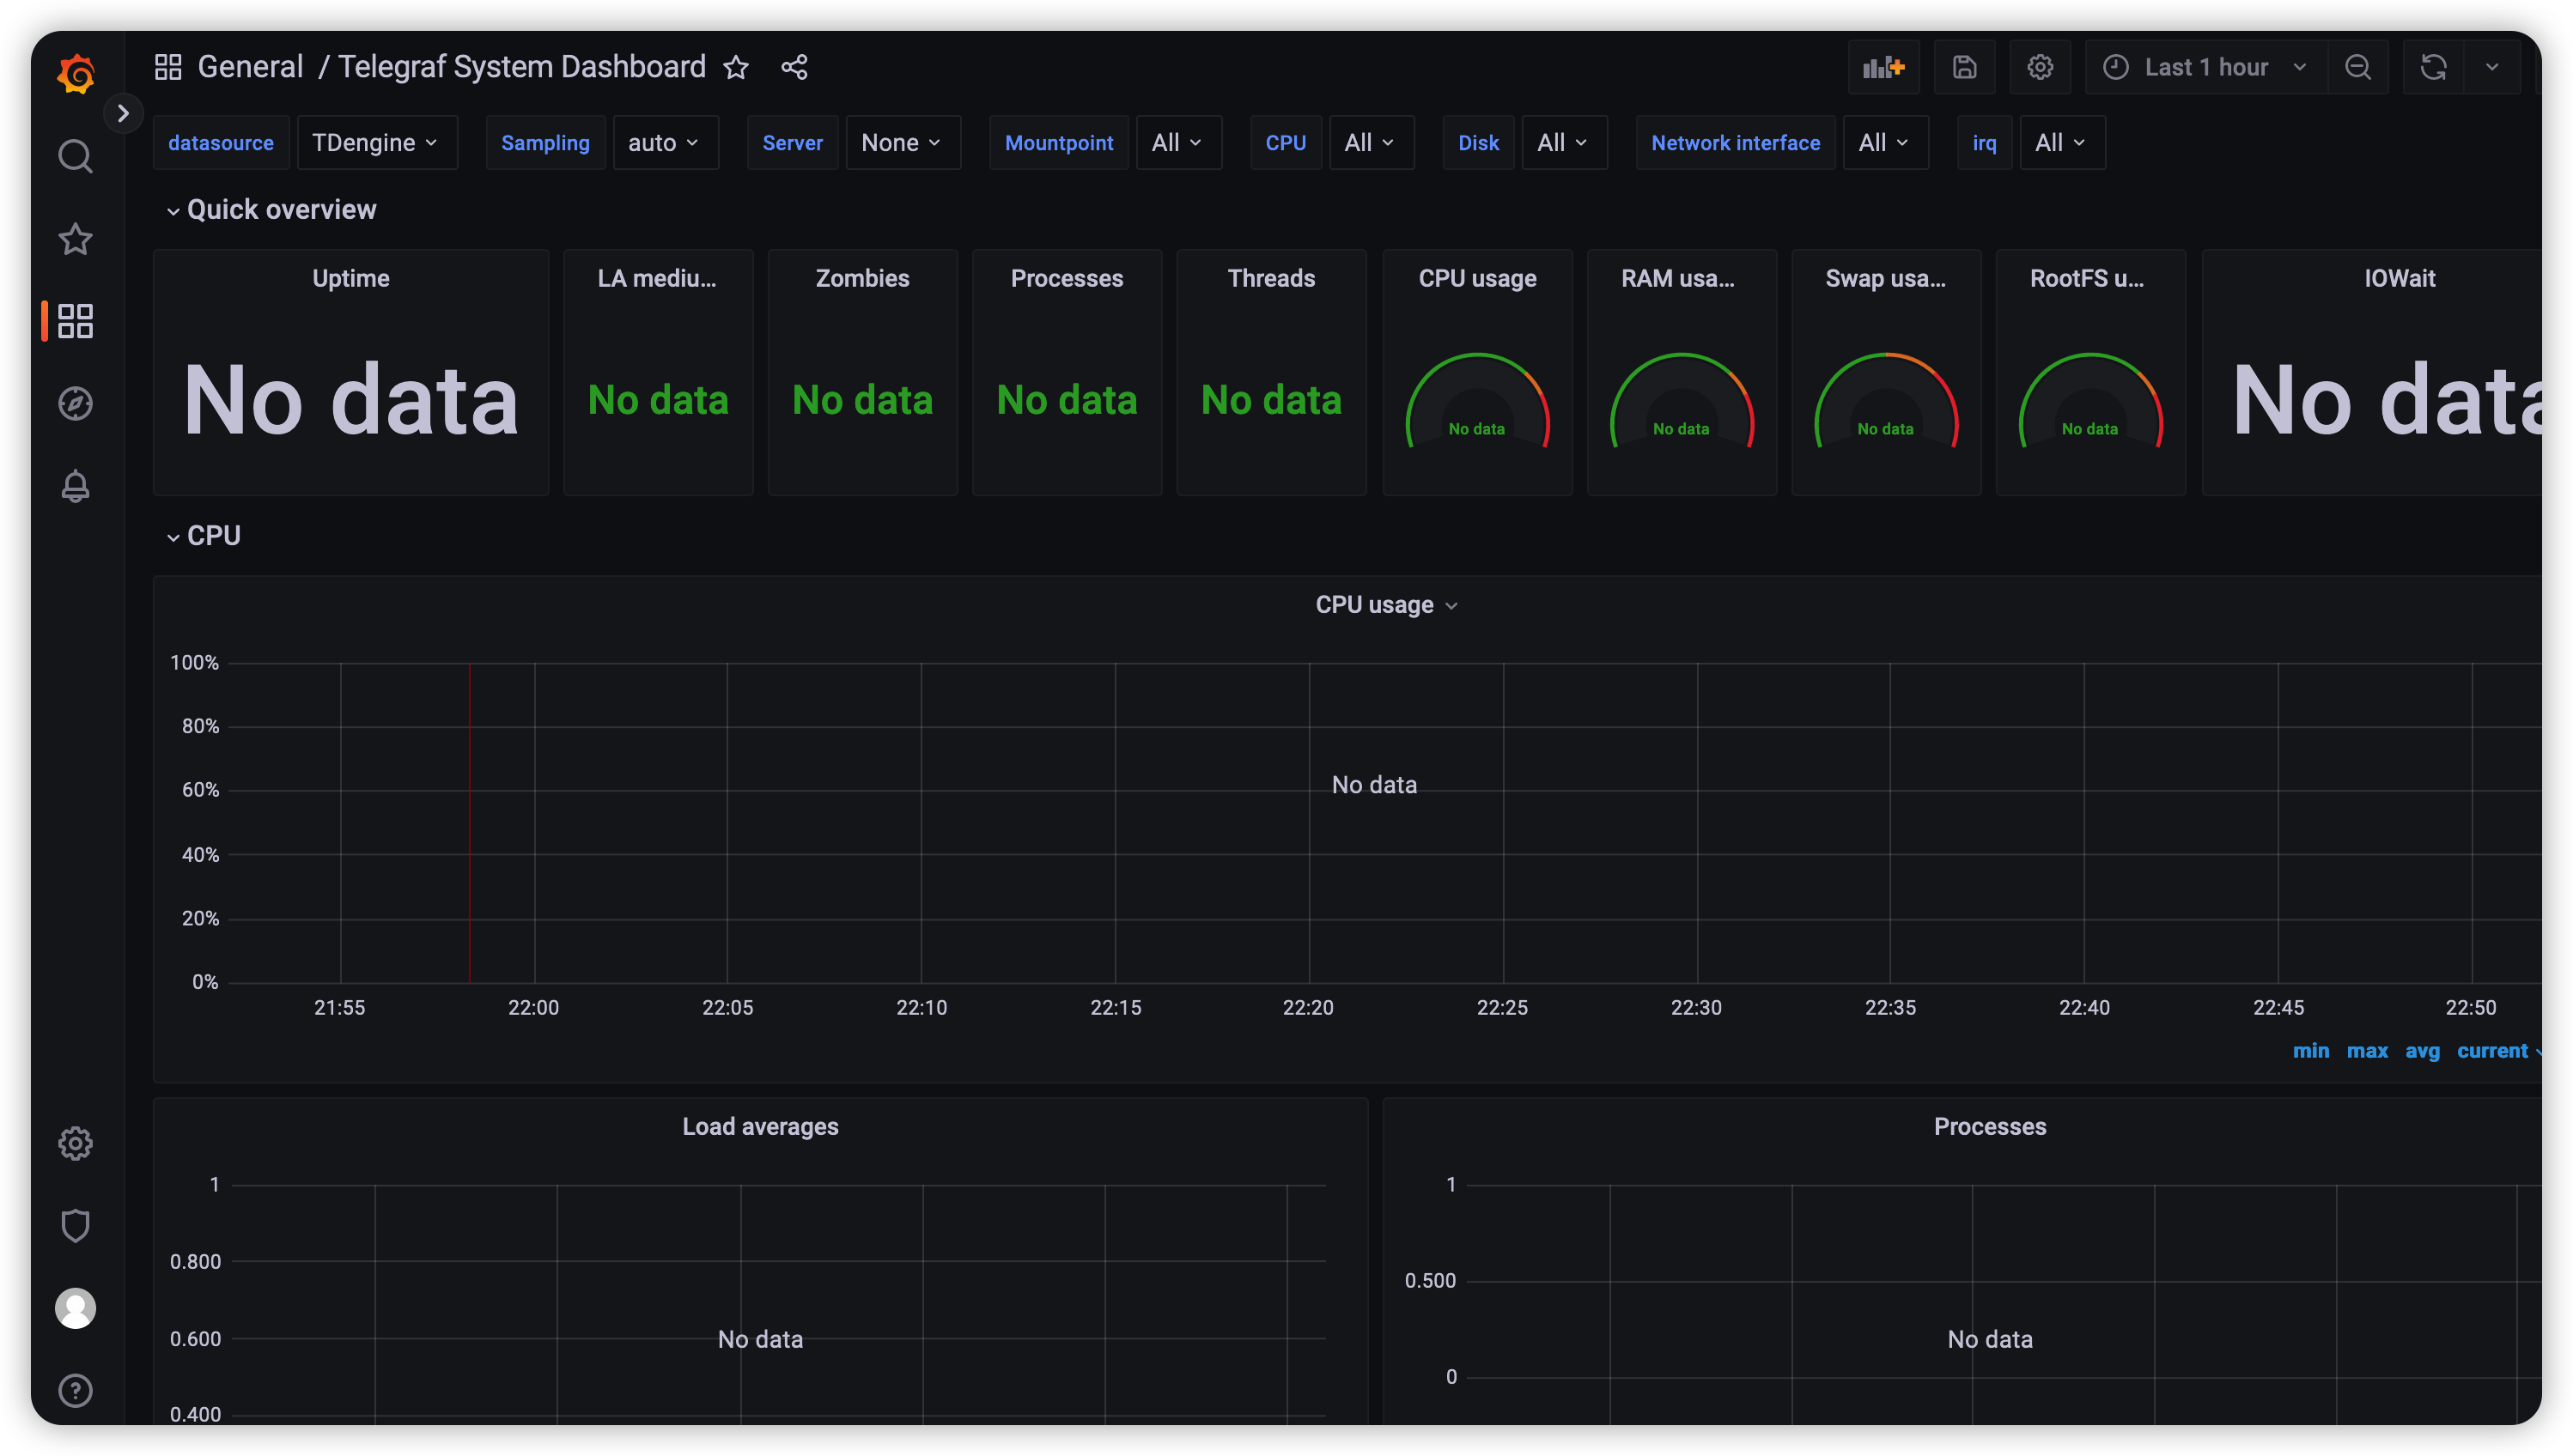2573x1456 pixels.
Task: Refresh the dashboard data
Action: point(2433,66)
